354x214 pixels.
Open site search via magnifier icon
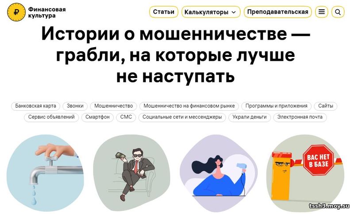click(338, 12)
